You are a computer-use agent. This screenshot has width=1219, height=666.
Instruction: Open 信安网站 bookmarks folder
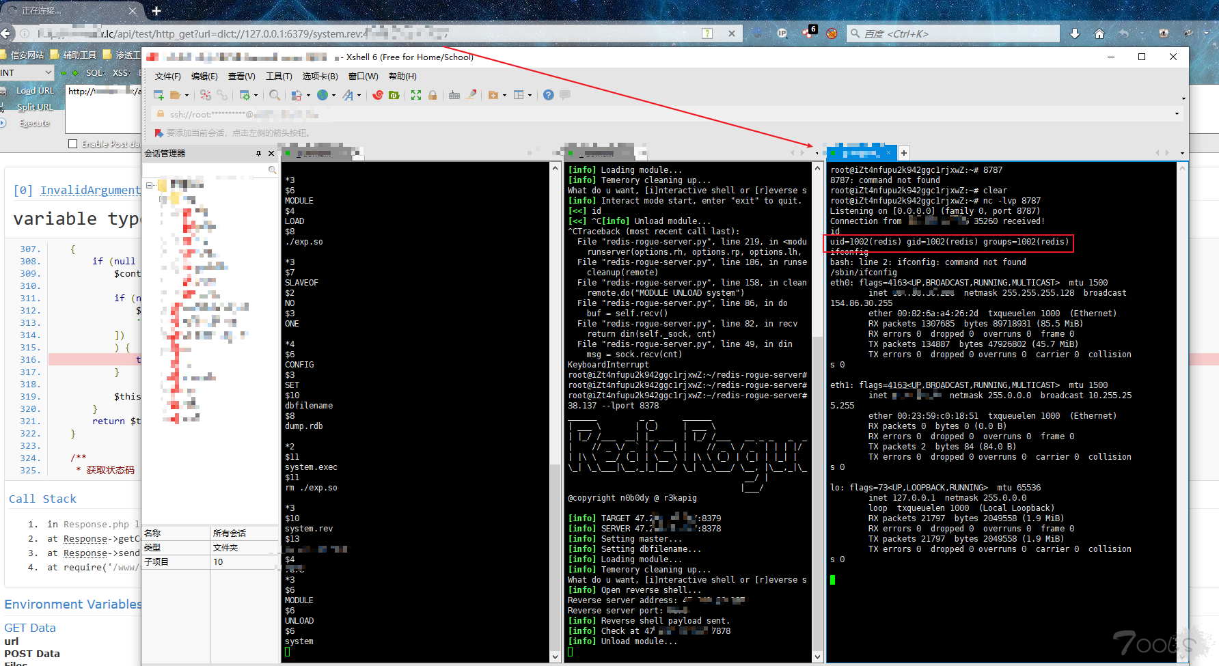(22, 55)
